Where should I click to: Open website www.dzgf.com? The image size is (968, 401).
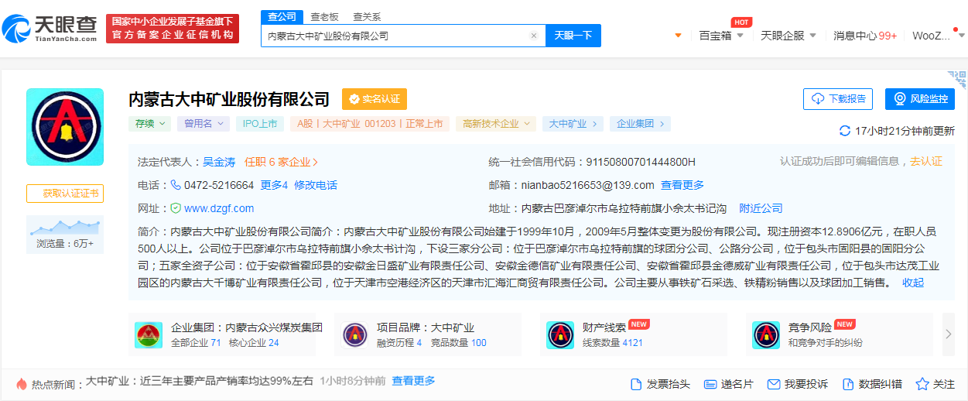[x=219, y=208]
